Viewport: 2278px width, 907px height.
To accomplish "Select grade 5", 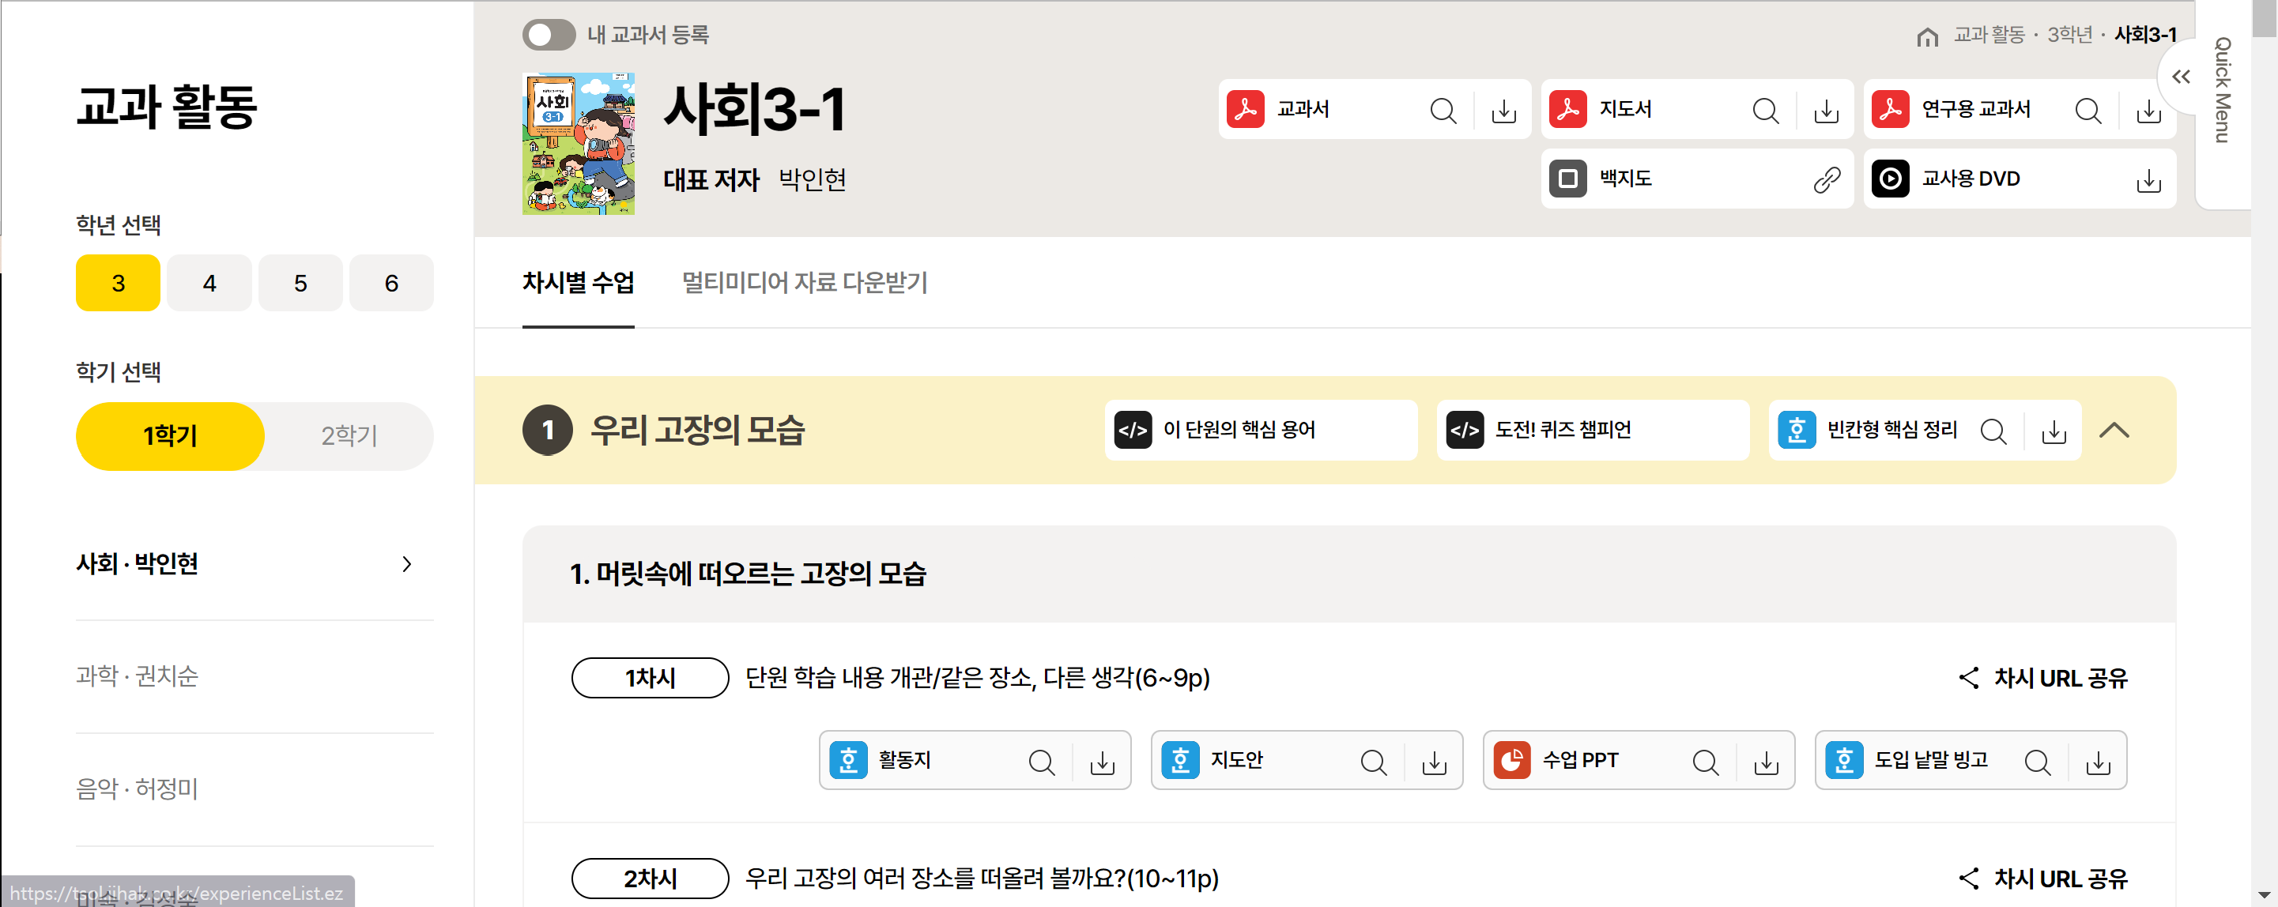I will coord(300,283).
